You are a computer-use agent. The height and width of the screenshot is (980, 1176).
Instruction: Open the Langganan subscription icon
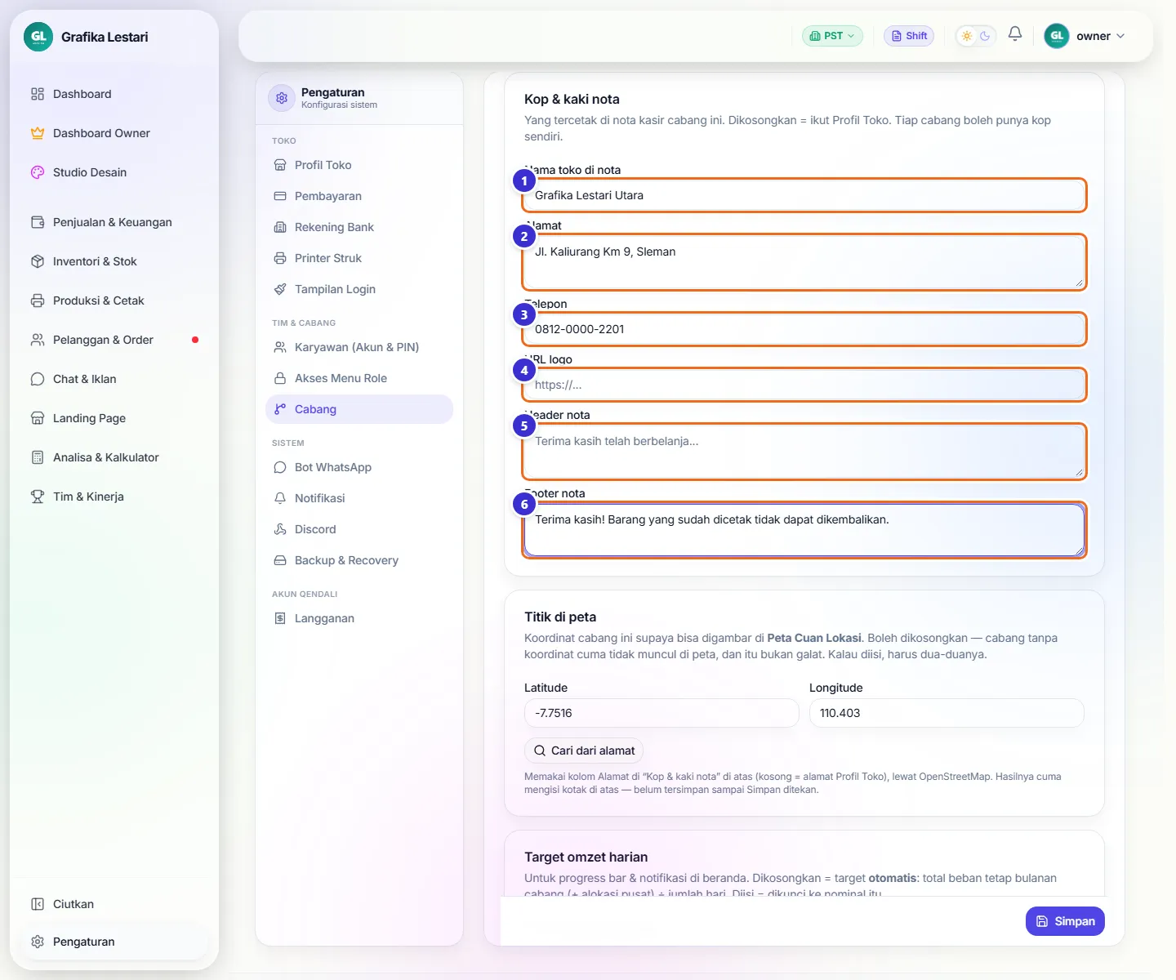(x=280, y=618)
